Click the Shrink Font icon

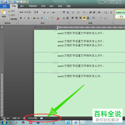coord(48,12)
